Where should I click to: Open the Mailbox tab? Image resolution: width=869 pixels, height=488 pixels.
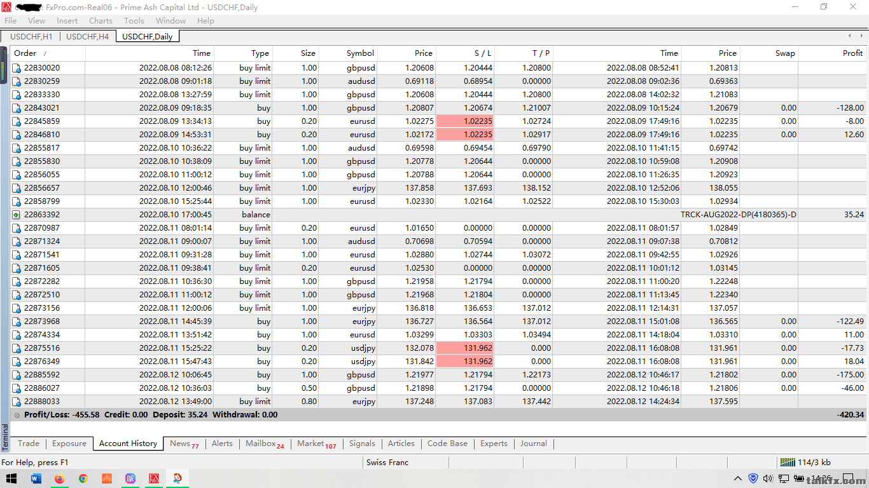(x=265, y=444)
